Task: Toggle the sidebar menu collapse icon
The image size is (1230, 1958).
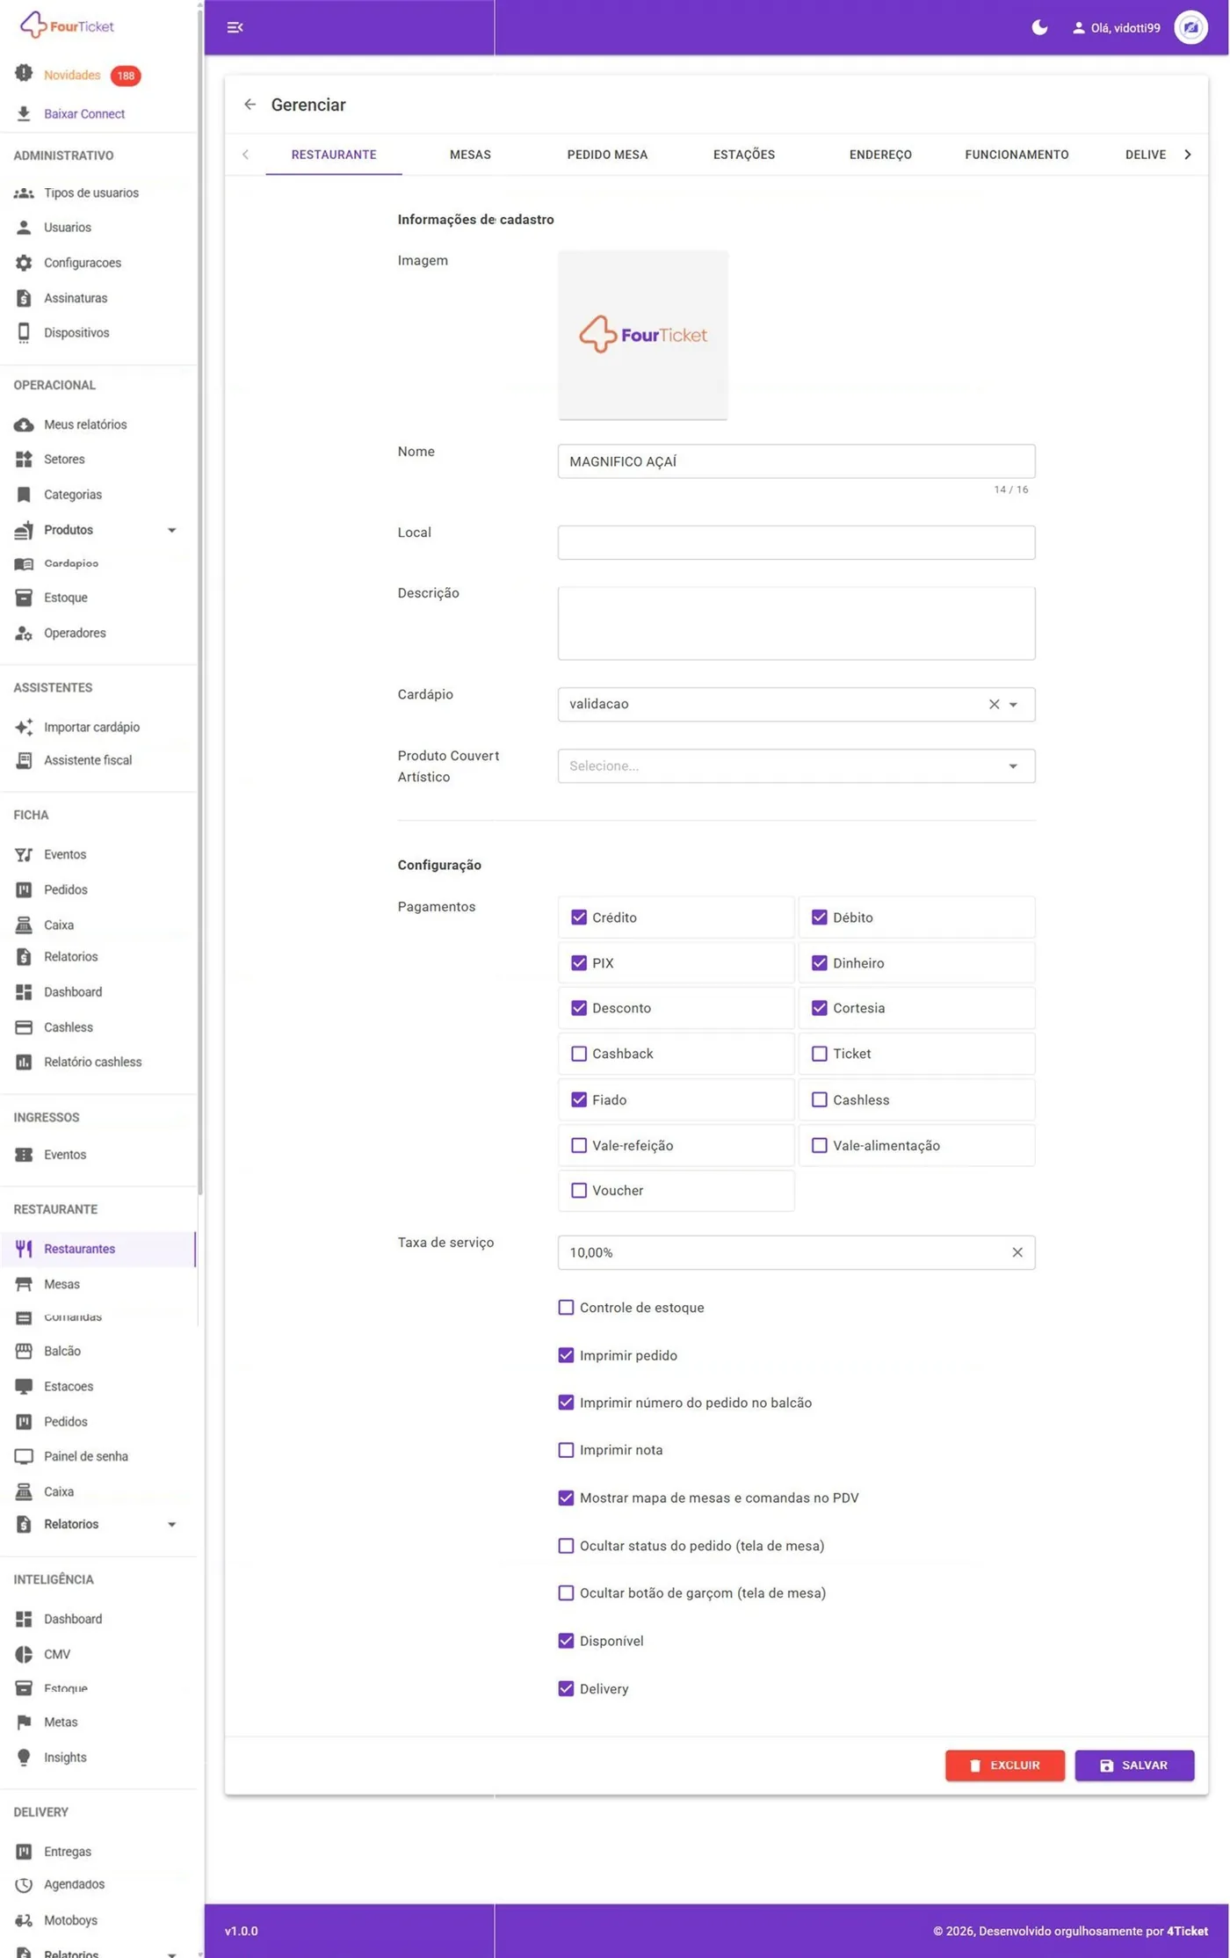Action: point(235,27)
